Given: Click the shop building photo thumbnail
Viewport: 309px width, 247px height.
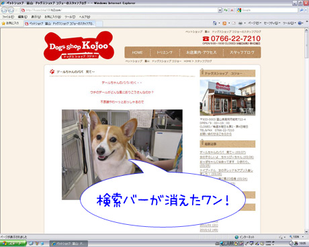Looking at the screenshot, I should coord(228,98).
